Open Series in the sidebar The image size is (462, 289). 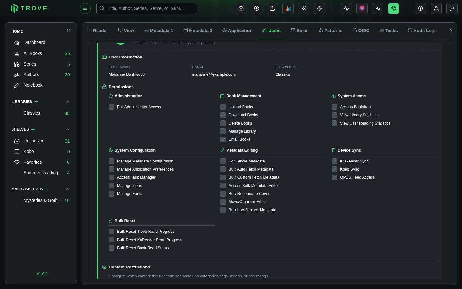point(41,64)
